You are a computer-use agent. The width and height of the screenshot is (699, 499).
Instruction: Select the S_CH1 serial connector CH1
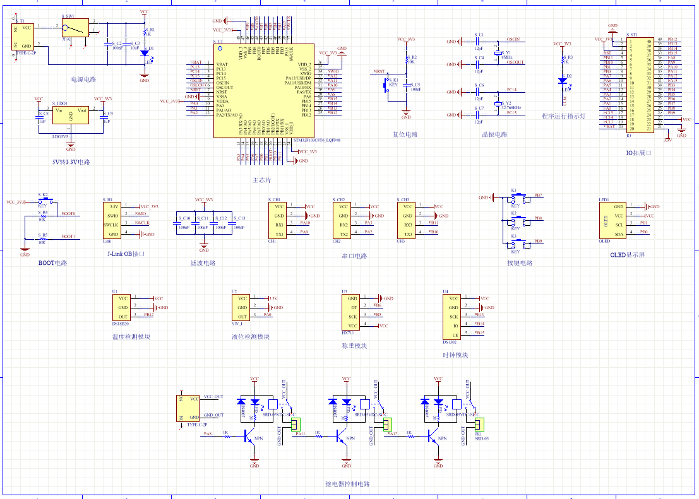pyautogui.click(x=277, y=221)
